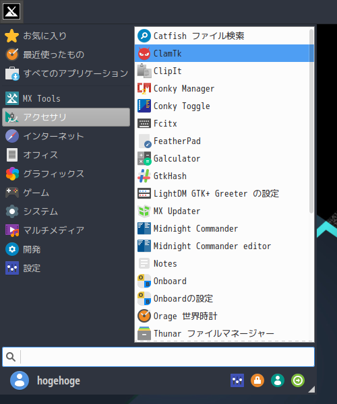This screenshot has width=337, height=404.
Task: Launch FeatherPad text editor icon
Action: click(x=144, y=141)
